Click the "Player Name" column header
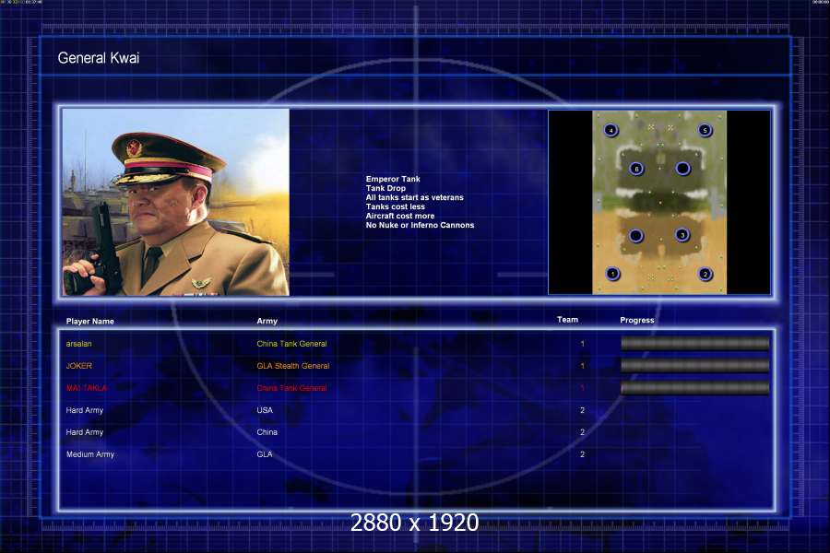Image resolution: width=830 pixels, height=553 pixels. point(90,322)
